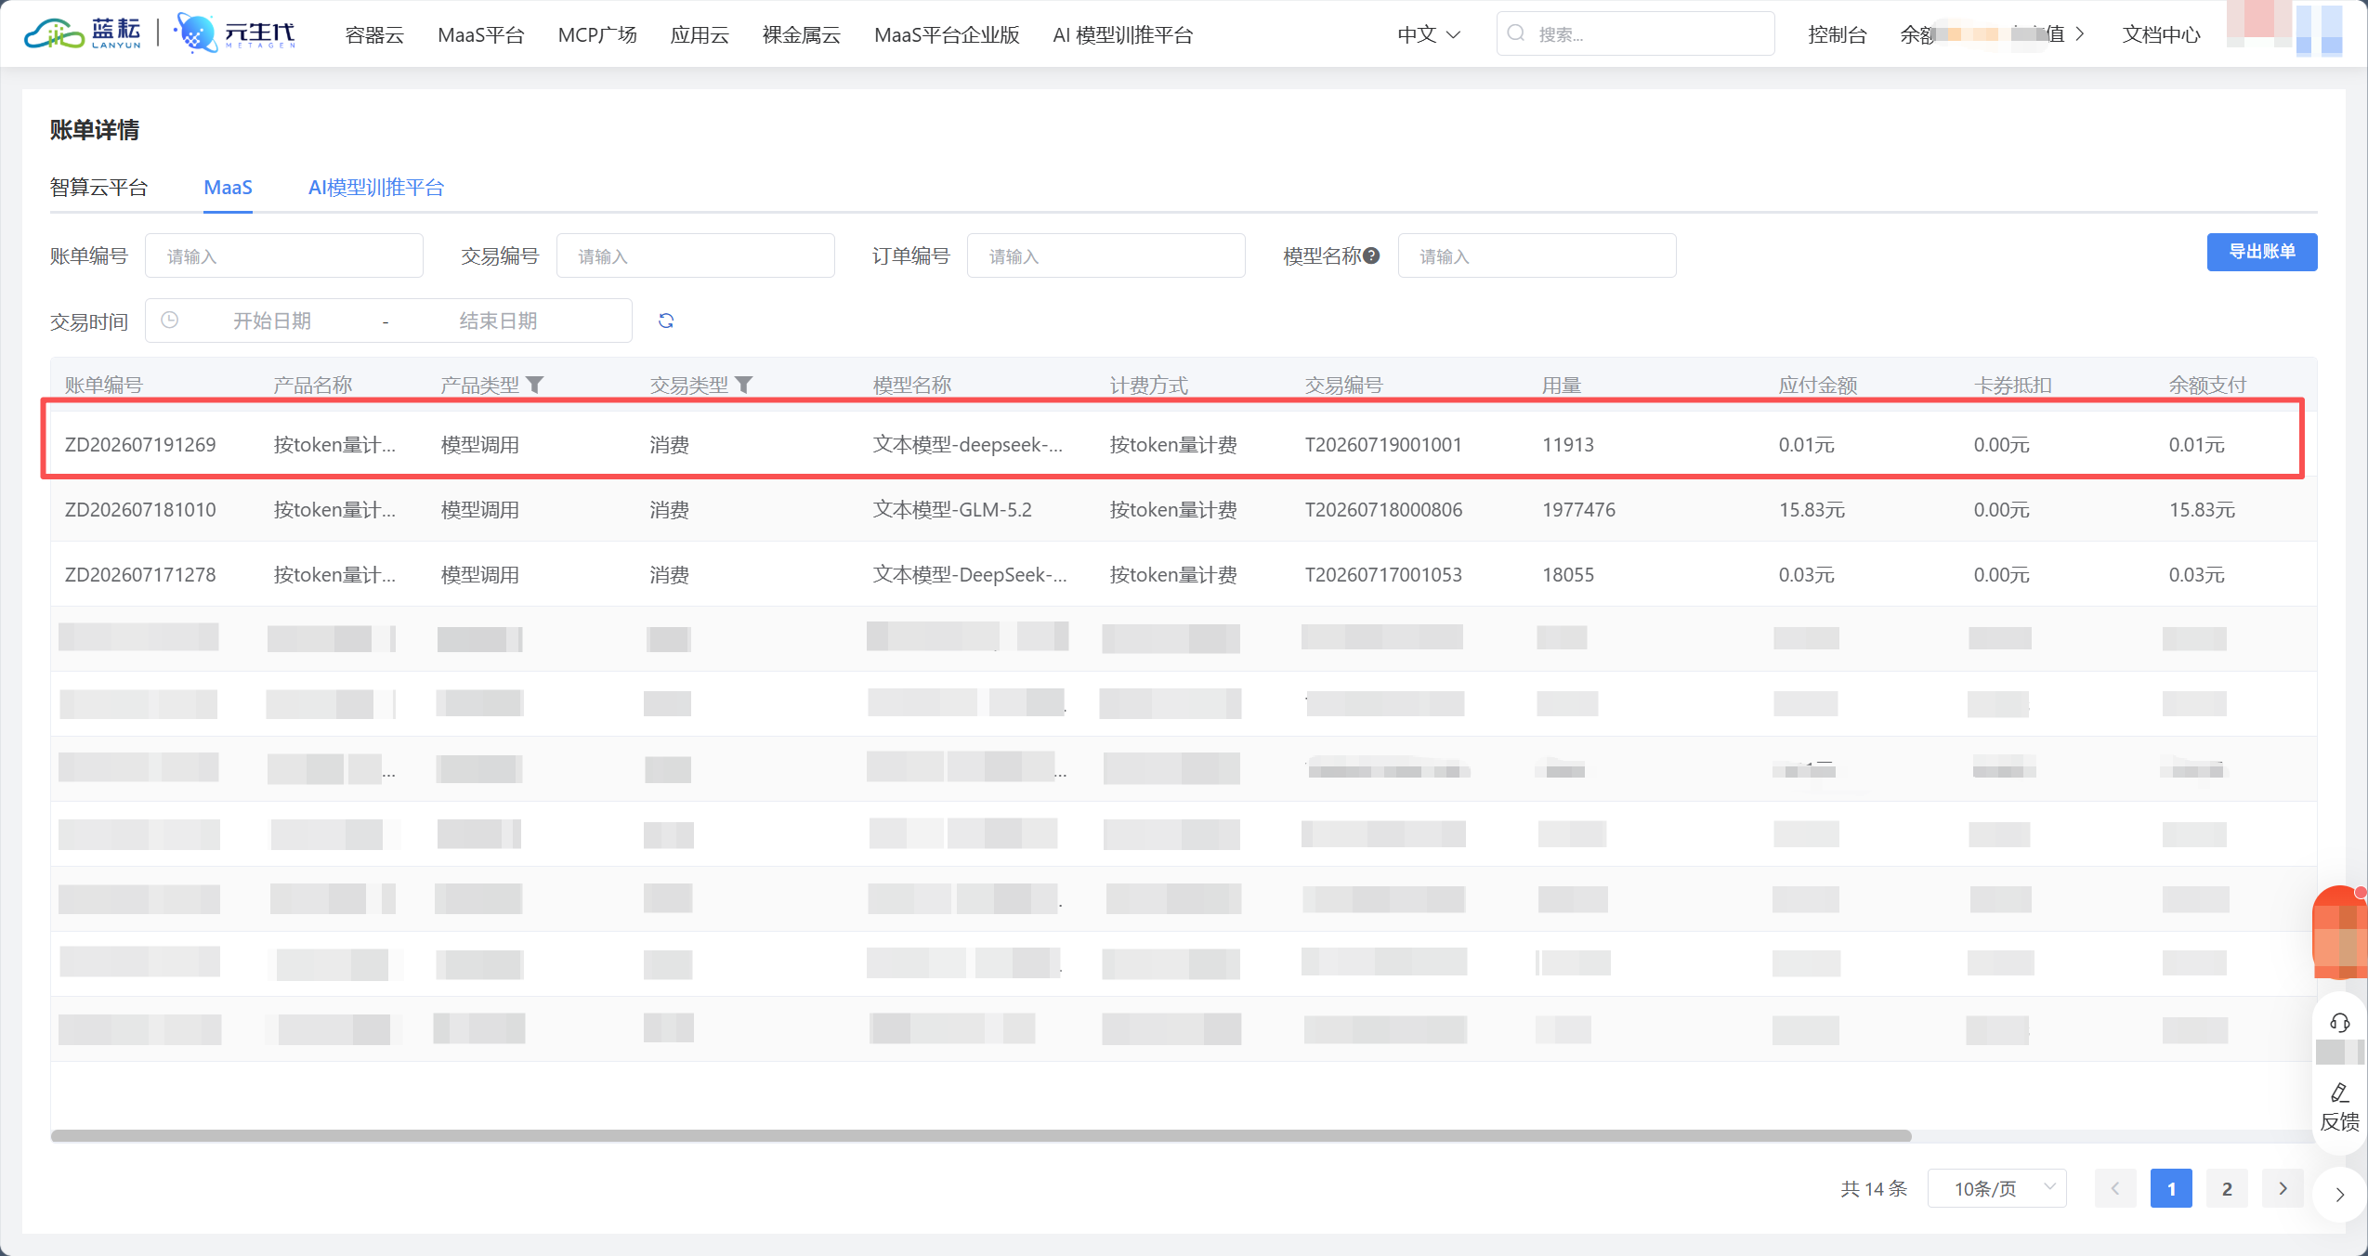Open MaaS平台 in top navigation
This screenshot has height=1256, width=2368.
click(x=481, y=34)
